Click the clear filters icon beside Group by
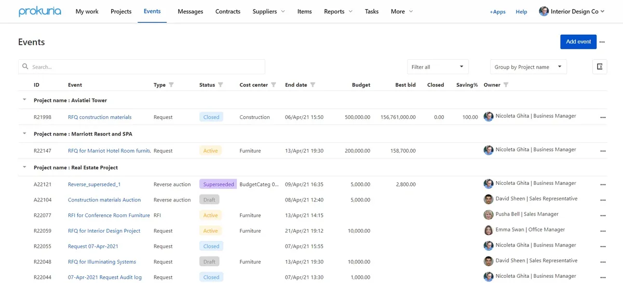The width and height of the screenshot is (623, 283). 600,66
